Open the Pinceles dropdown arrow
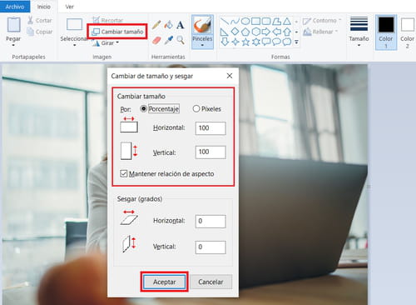416x305 pixels. click(202, 45)
